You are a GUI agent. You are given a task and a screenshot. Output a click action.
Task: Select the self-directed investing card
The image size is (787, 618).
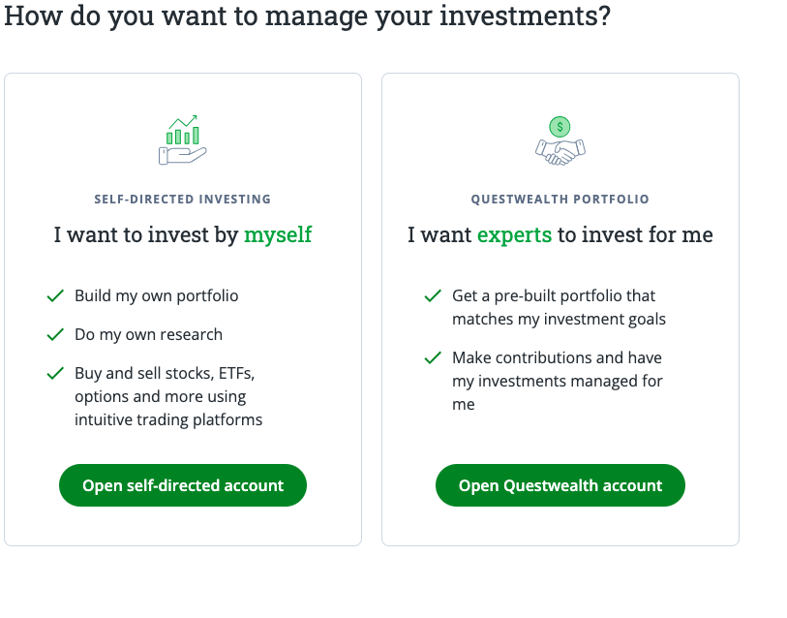[182, 310]
